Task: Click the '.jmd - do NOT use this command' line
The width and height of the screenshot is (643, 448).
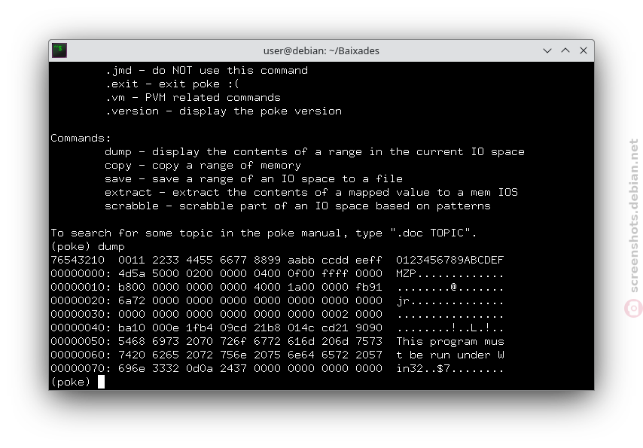Action: coord(206,71)
